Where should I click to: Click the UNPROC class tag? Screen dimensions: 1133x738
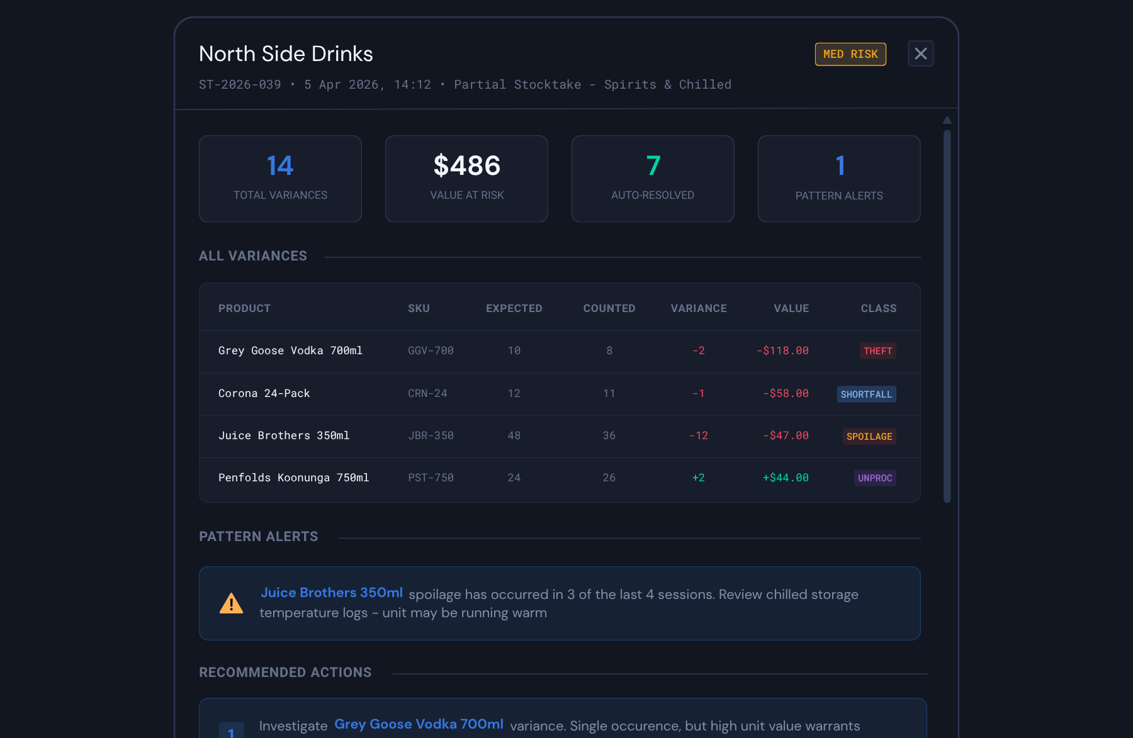(875, 478)
